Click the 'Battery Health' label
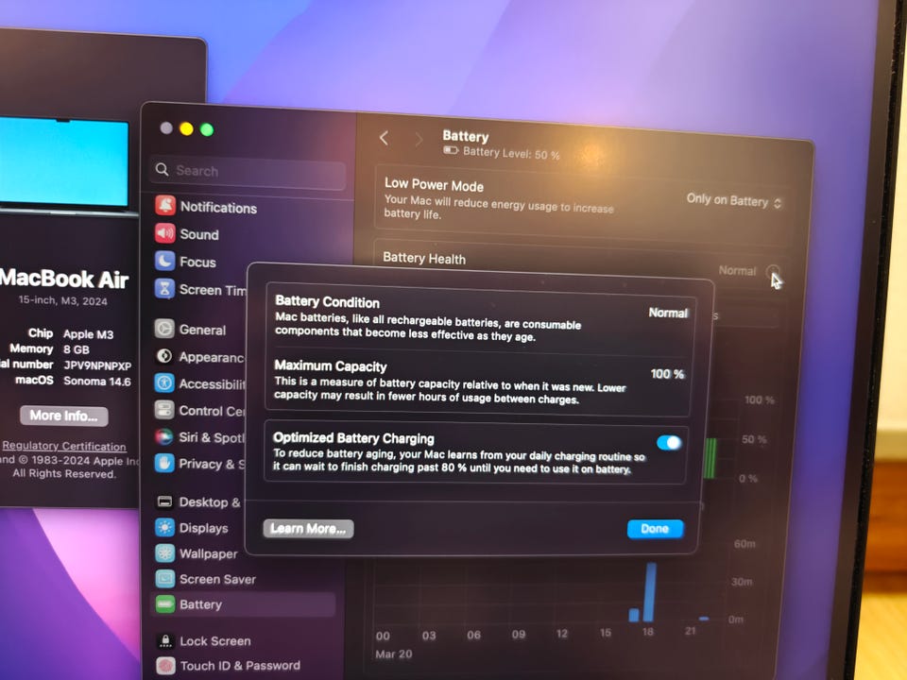The width and height of the screenshot is (907, 680). (424, 259)
